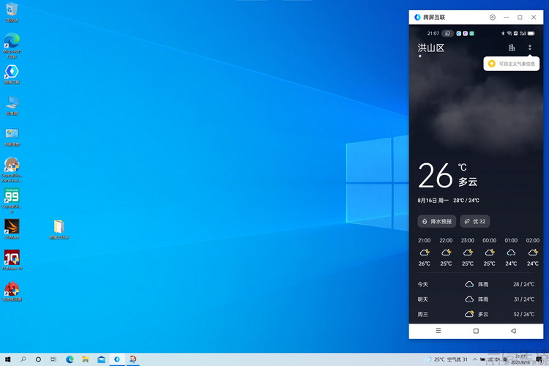Select the 21:00 hourly forecast weather icon
The width and height of the screenshot is (549, 366).
(x=425, y=252)
